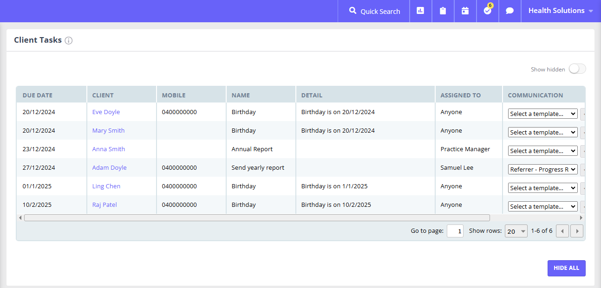Open the calendar icon in header

pyautogui.click(x=465, y=11)
